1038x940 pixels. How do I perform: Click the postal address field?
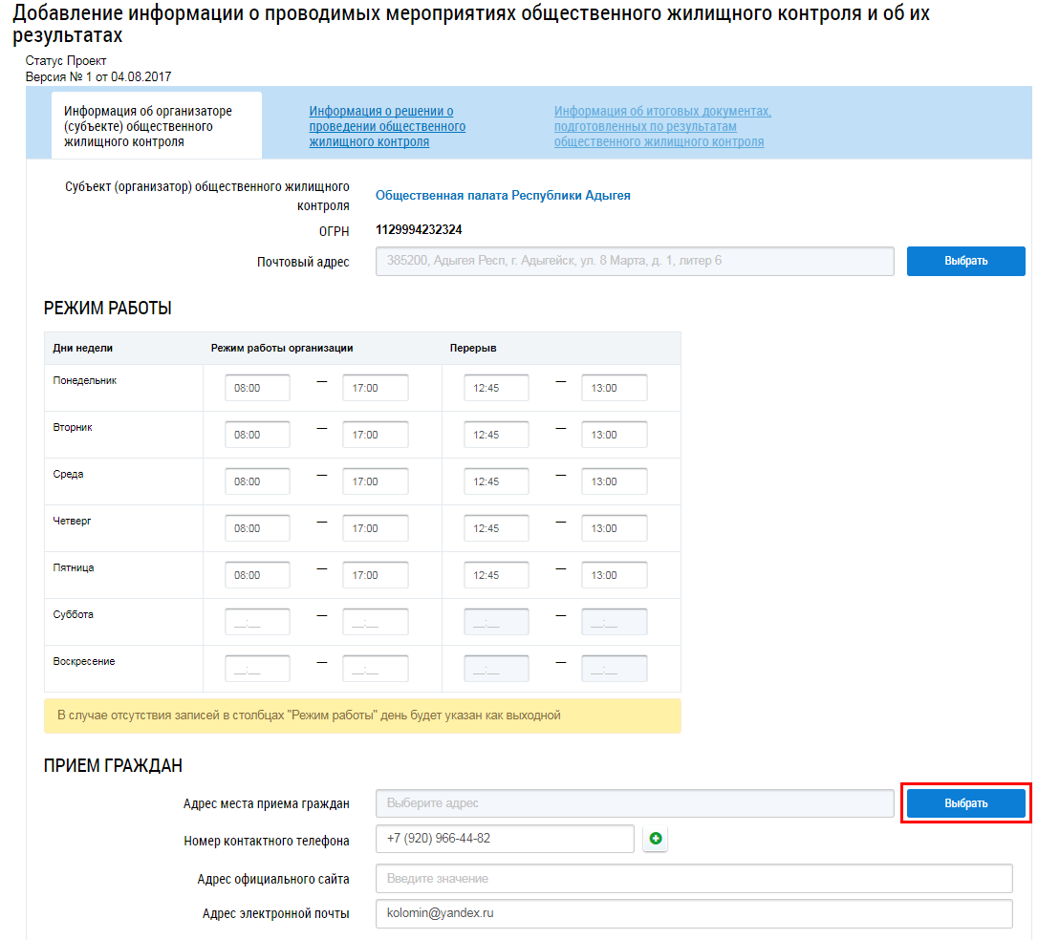click(635, 261)
